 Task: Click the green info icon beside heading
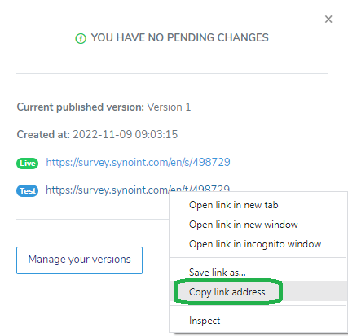(x=81, y=38)
